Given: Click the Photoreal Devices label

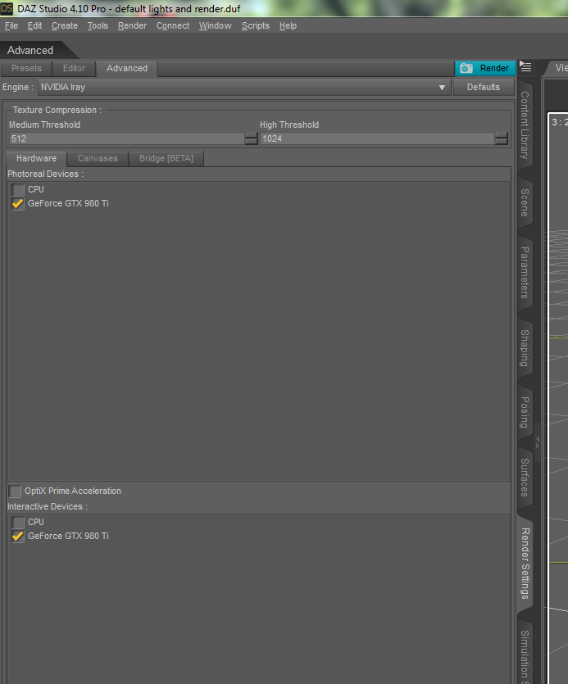Looking at the screenshot, I should [45, 174].
